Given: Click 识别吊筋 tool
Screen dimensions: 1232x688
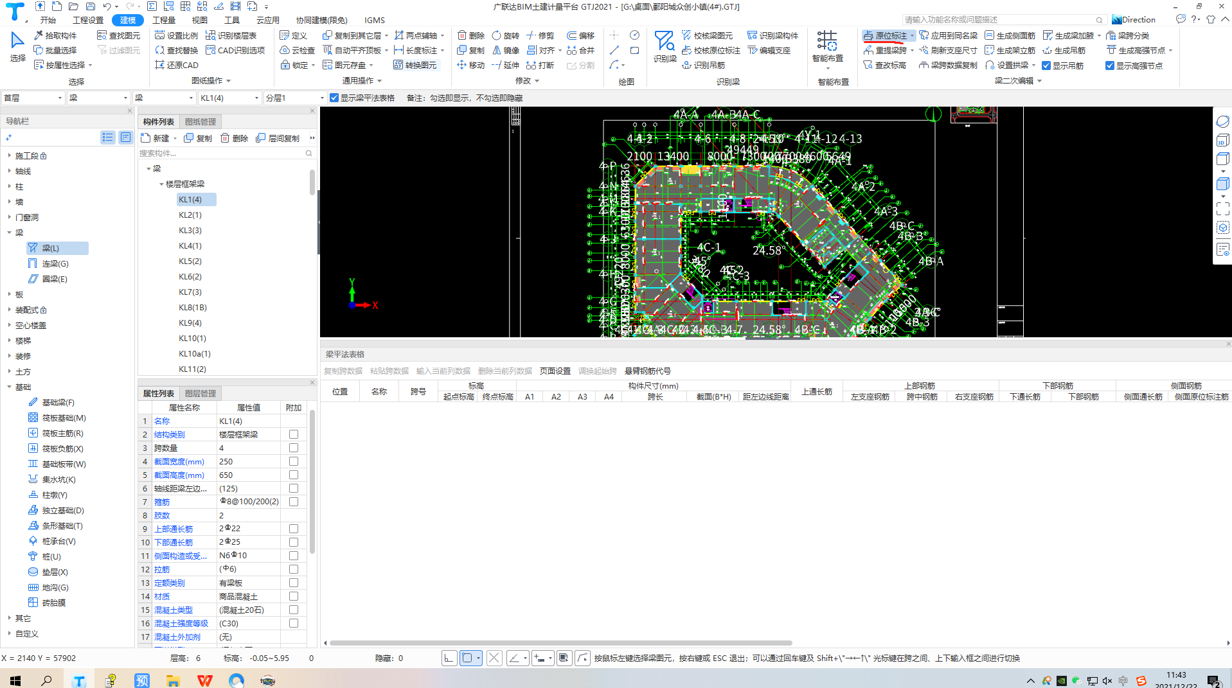Looking at the screenshot, I should [703, 65].
